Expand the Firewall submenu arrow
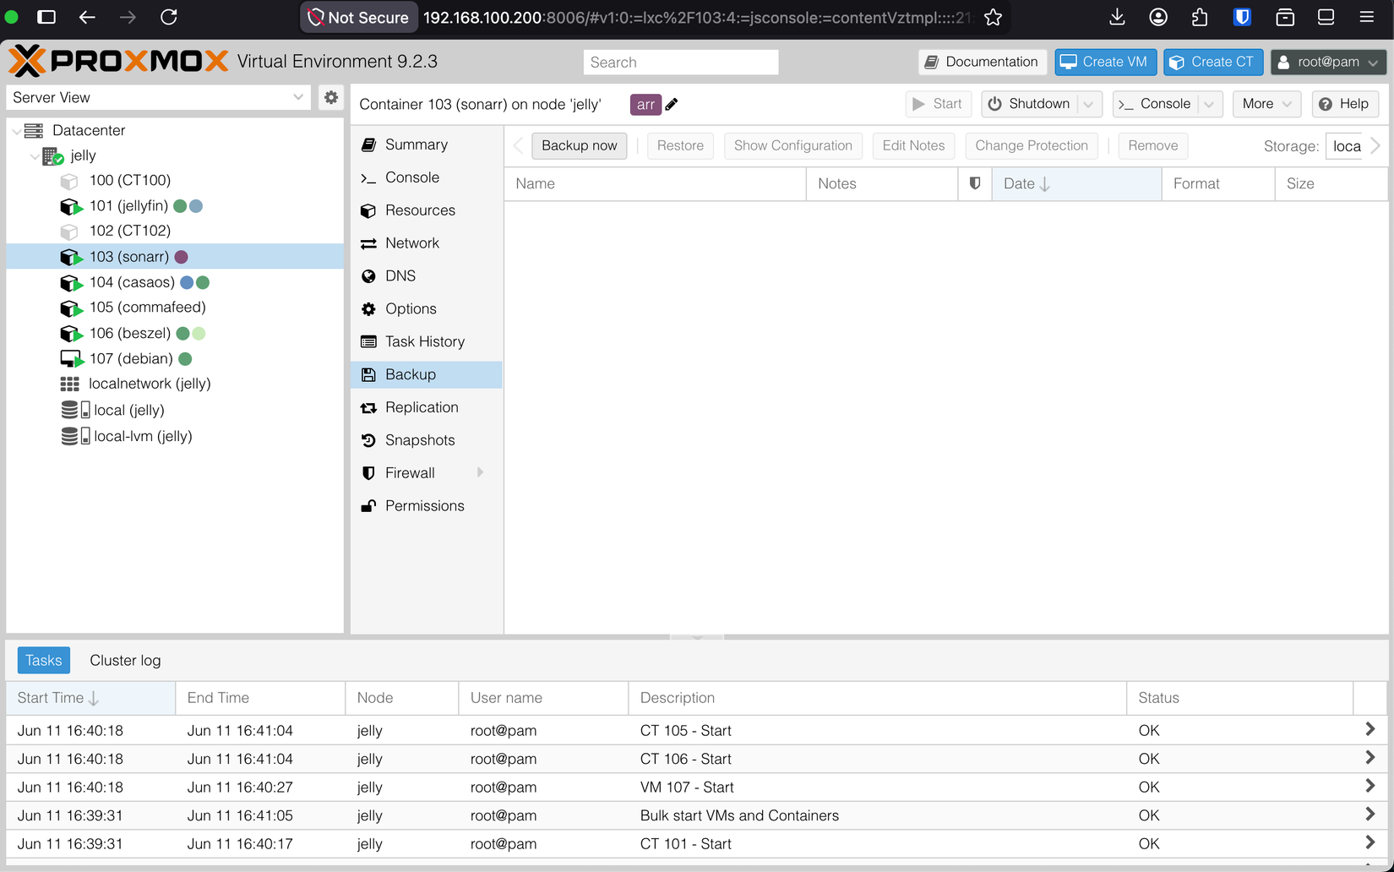Image resolution: width=1394 pixels, height=872 pixels. pos(481,472)
